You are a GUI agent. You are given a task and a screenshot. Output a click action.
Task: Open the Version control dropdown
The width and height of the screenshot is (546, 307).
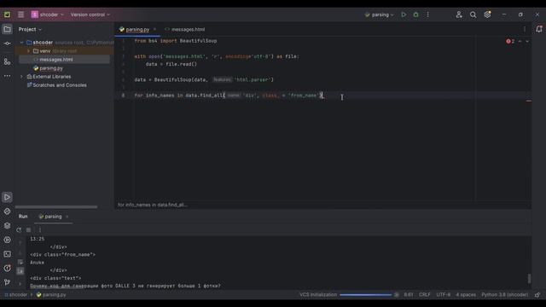[90, 14]
